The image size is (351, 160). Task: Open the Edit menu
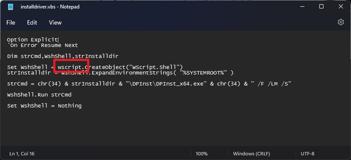[32, 22]
